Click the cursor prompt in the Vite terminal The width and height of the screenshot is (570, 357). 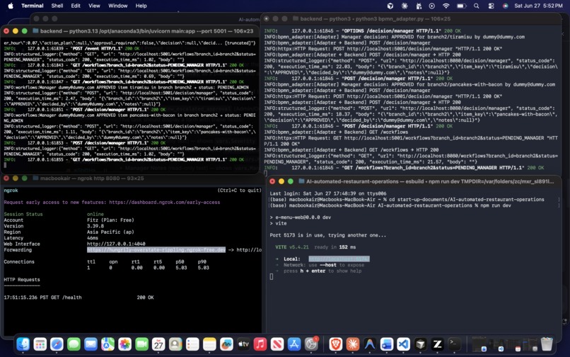[x=271, y=277]
